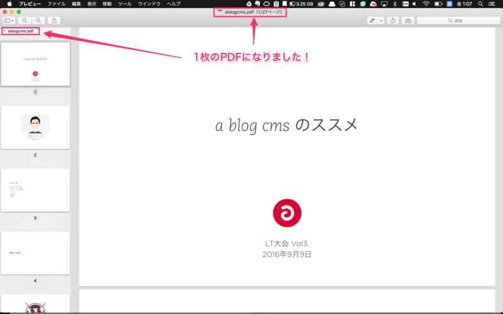
Task: Click the red a-blog cms logo on the page
Action: coord(287,213)
